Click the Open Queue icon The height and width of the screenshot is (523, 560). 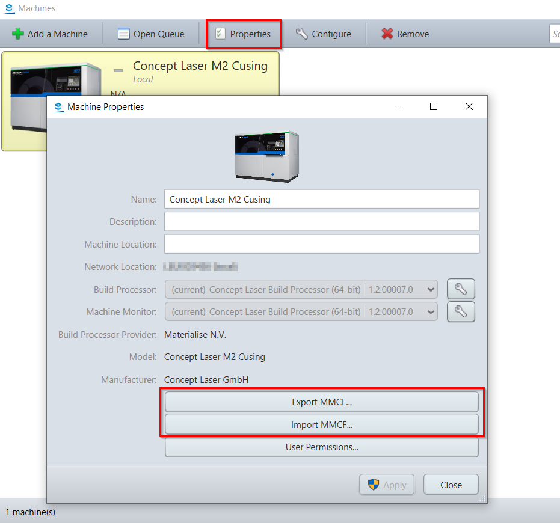point(123,34)
